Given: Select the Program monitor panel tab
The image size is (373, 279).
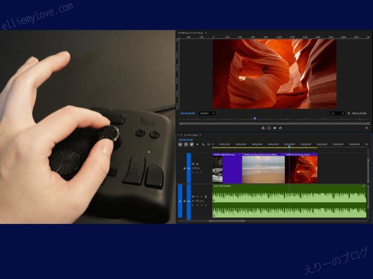Looking at the screenshot, I should point(190,33).
